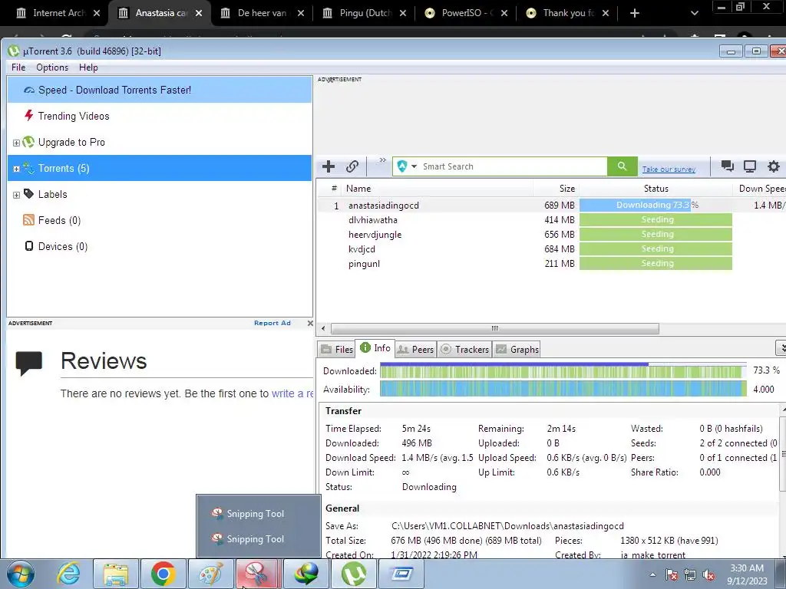This screenshot has height=589, width=786.
Task: Click the green Smart Search magnifier button
Action: 622,166
